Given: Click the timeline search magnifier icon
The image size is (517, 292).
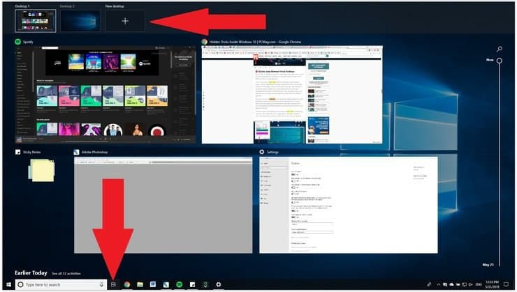Looking at the screenshot, I should coord(500,49).
